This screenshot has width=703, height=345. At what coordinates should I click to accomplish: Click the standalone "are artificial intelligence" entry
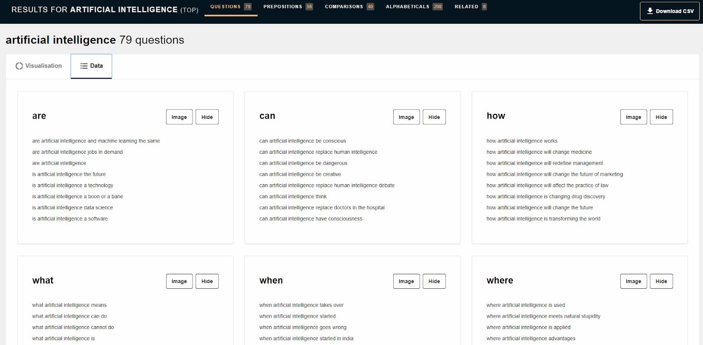coord(59,163)
